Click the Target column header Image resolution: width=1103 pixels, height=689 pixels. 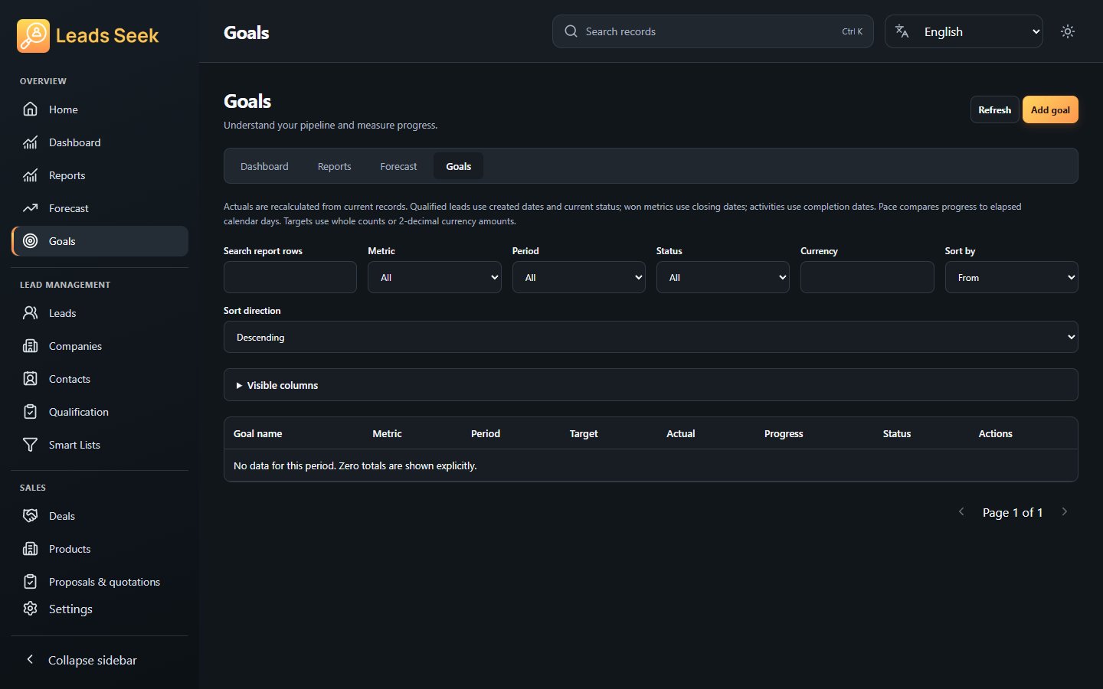point(584,433)
